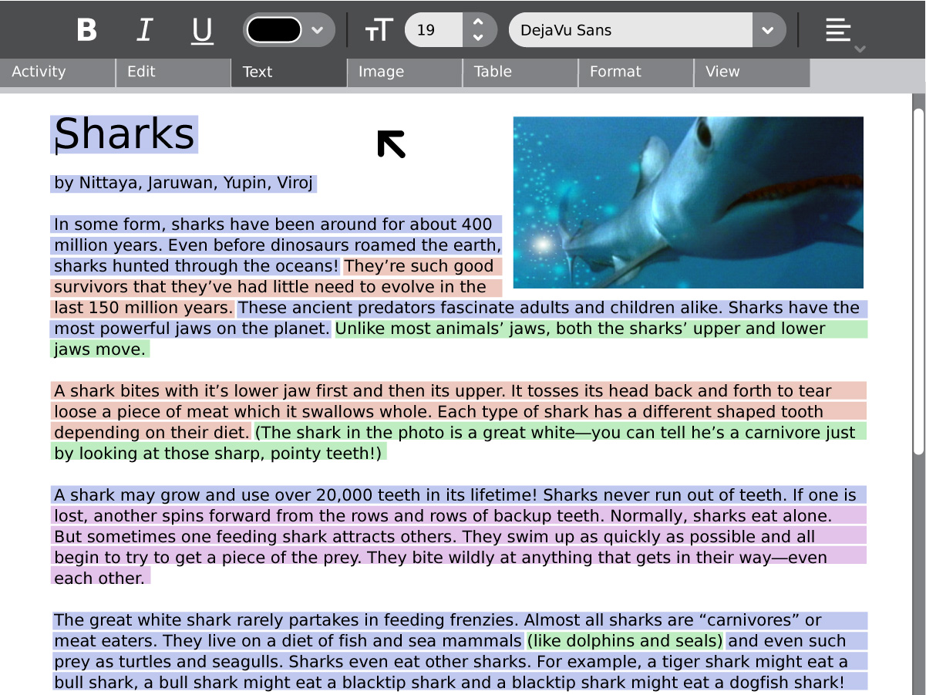
Task: Expand the text color dropdown arrow
Action: pos(317,30)
